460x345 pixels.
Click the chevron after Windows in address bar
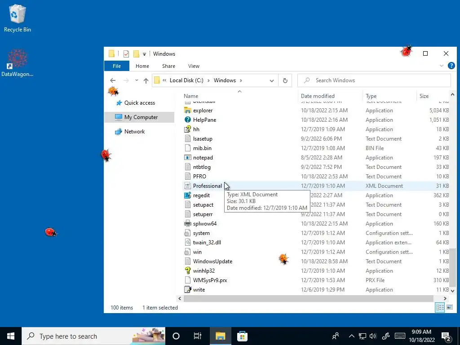click(241, 80)
